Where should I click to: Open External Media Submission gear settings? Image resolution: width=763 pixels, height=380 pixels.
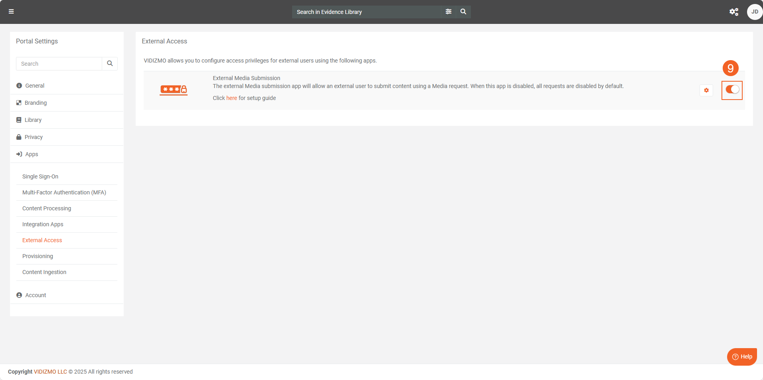(x=706, y=90)
